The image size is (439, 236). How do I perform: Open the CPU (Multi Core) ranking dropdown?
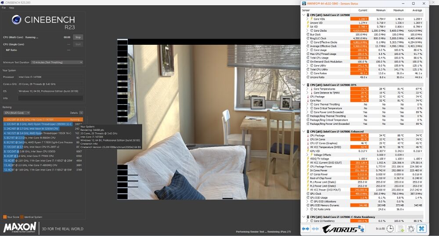17,113
